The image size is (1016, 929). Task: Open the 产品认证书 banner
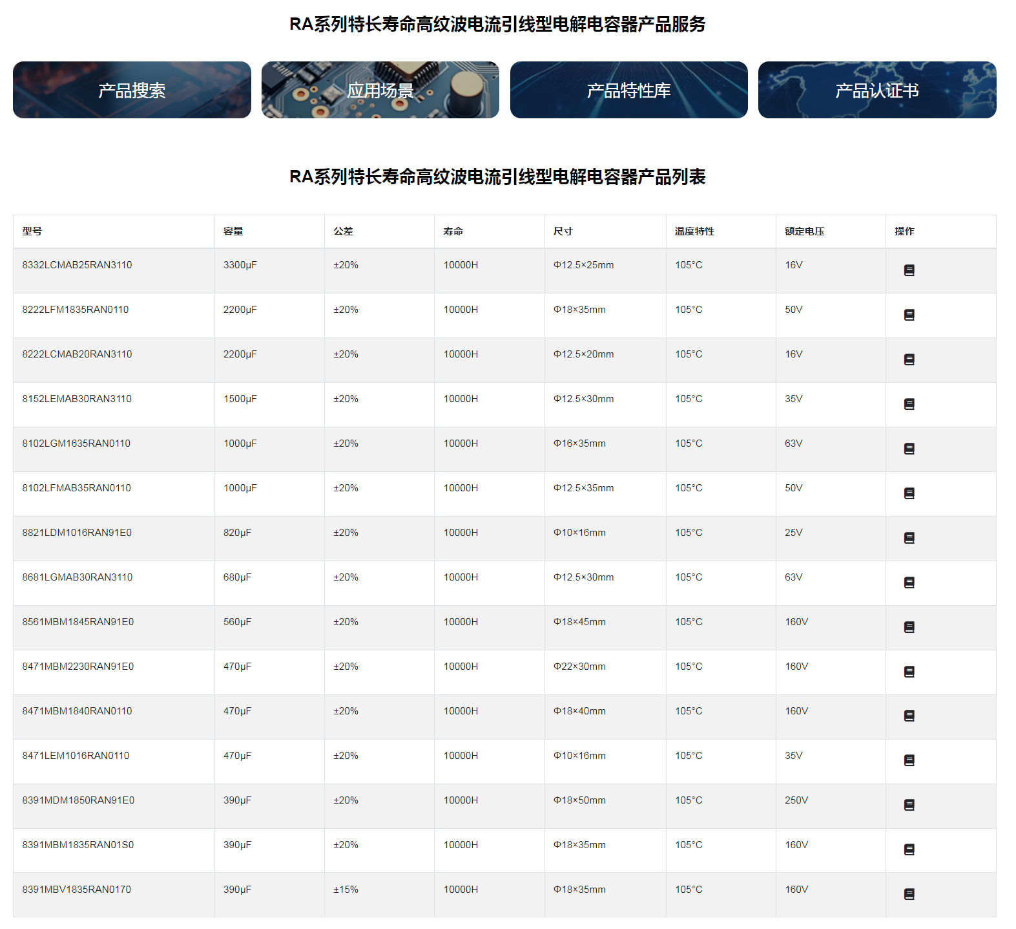876,90
